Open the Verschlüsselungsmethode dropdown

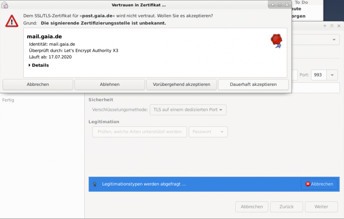(x=188, y=110)
